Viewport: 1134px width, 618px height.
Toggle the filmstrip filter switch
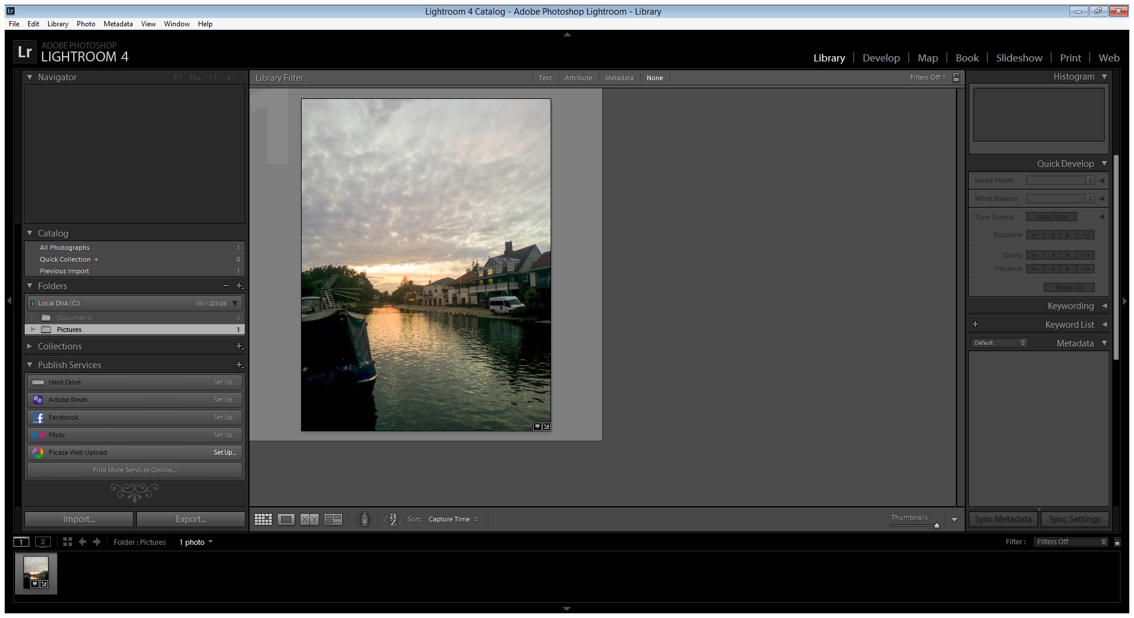pos(1117,542)
